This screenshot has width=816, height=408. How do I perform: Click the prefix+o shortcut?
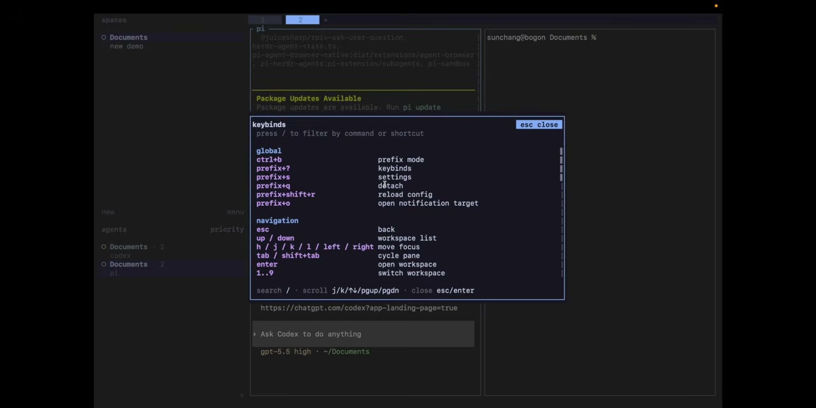click(x=273, y=203)
